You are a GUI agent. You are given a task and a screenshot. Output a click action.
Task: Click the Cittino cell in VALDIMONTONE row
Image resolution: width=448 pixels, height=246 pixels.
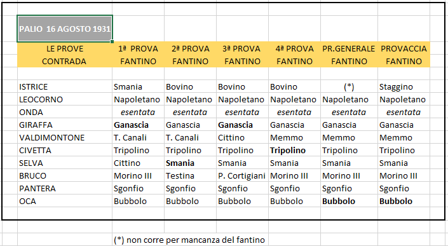[242, 137]
